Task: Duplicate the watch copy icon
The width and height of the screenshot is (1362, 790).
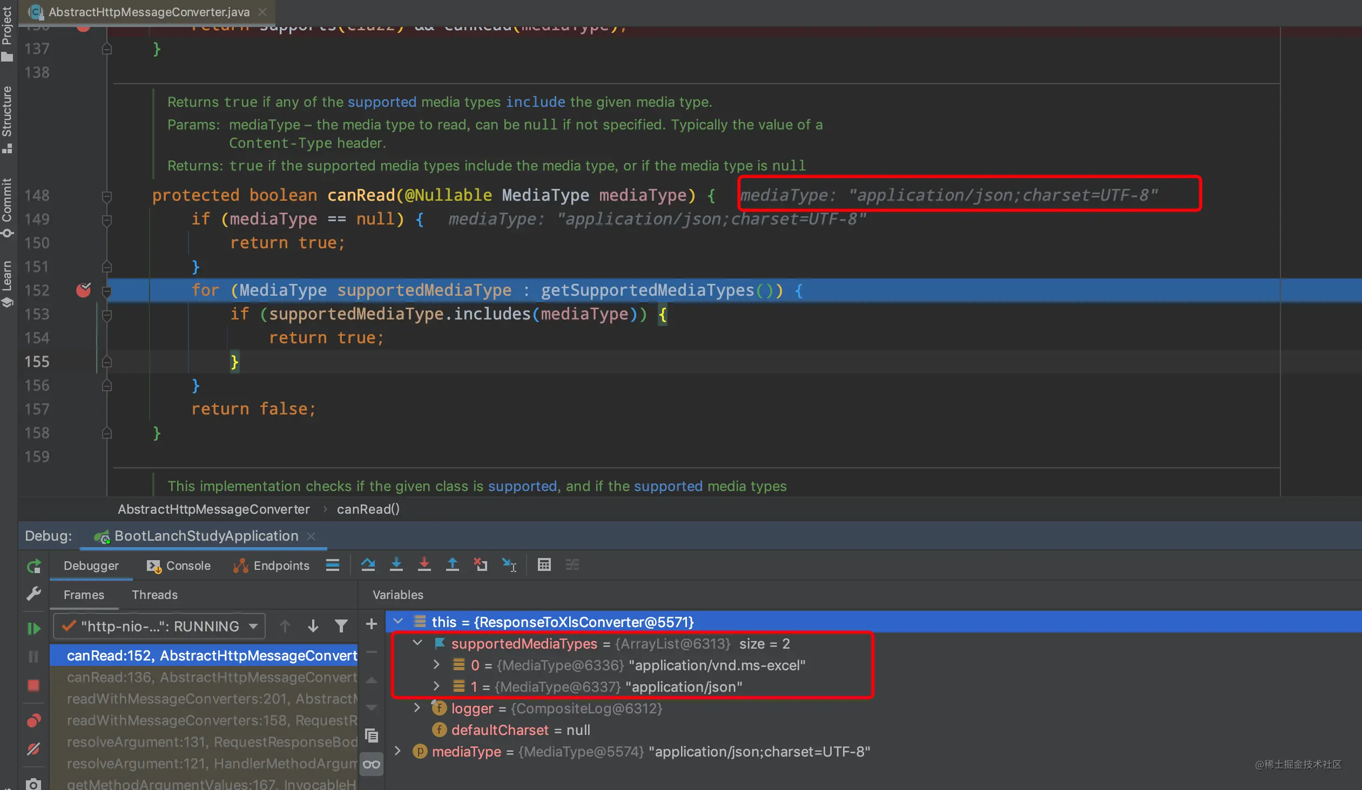Action: (x=372, y=735)
